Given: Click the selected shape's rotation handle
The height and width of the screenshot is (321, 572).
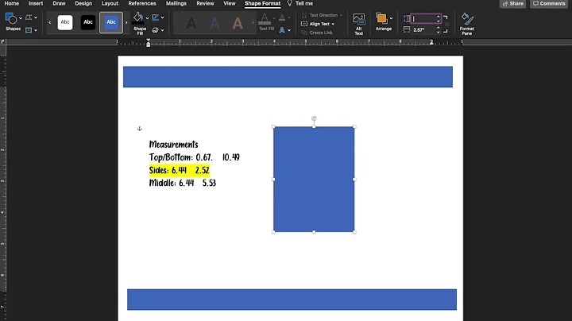Looking at the screenshot, I should pos(314,118).
